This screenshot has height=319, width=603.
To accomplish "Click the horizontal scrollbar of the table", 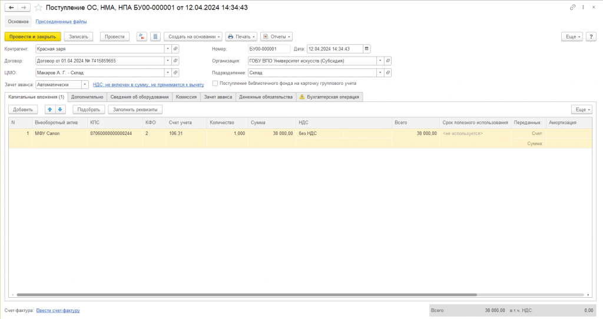I will coord(247,295).
